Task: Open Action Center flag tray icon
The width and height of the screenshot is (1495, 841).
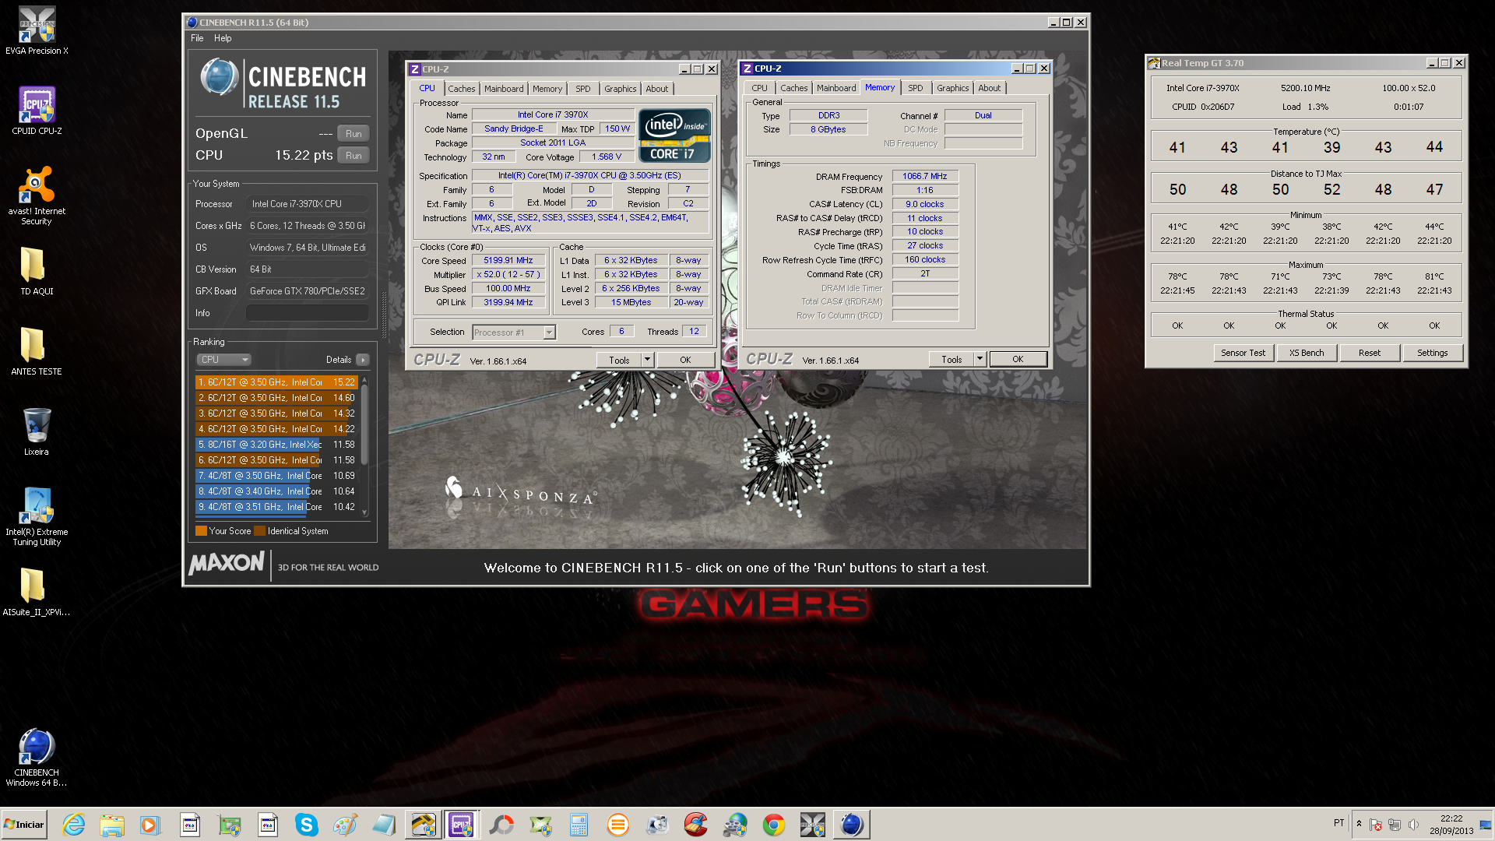Action: tap(1376, 825)
